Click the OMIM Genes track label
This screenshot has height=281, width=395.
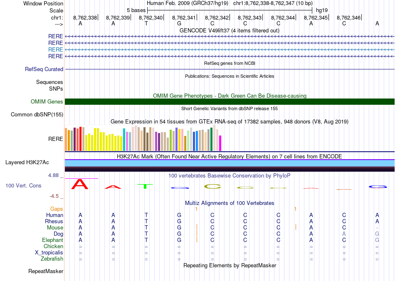click(x=47, y=101)
